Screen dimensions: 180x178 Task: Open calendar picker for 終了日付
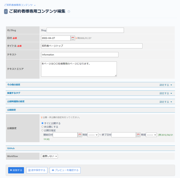[x=138, y=135]
